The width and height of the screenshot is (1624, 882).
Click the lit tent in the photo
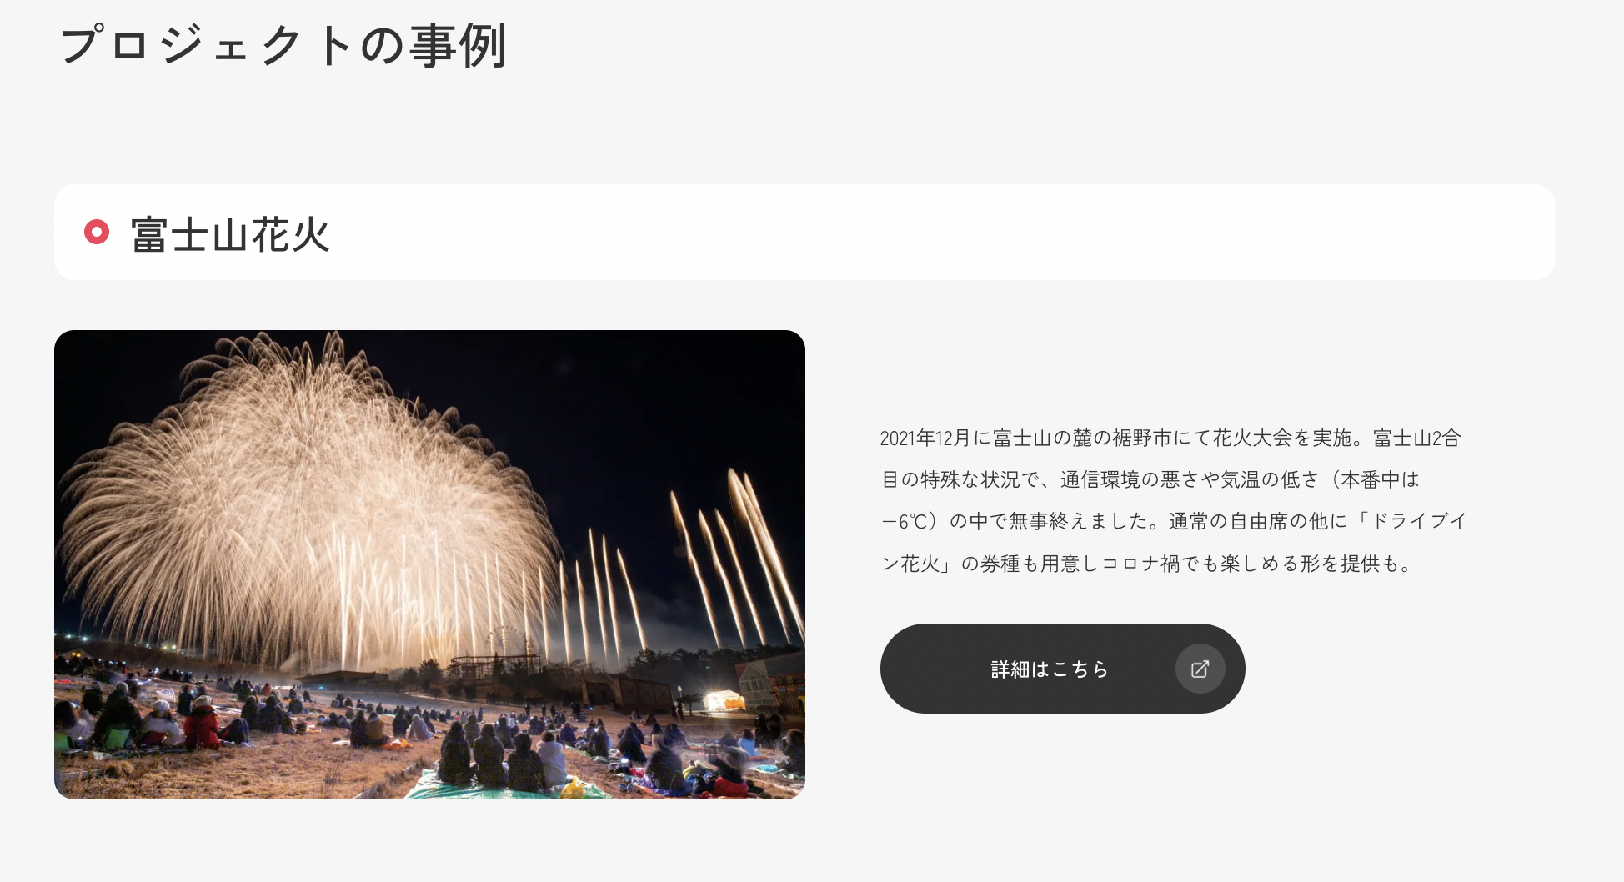pyautogui.click(x=724, y=700)
